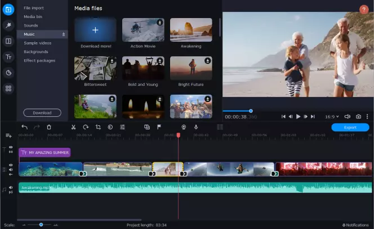This screenshot has width=374, height=229.
Task: Click the preview progress slider handle
Action: pyautogui.click(x=251, y=111)
